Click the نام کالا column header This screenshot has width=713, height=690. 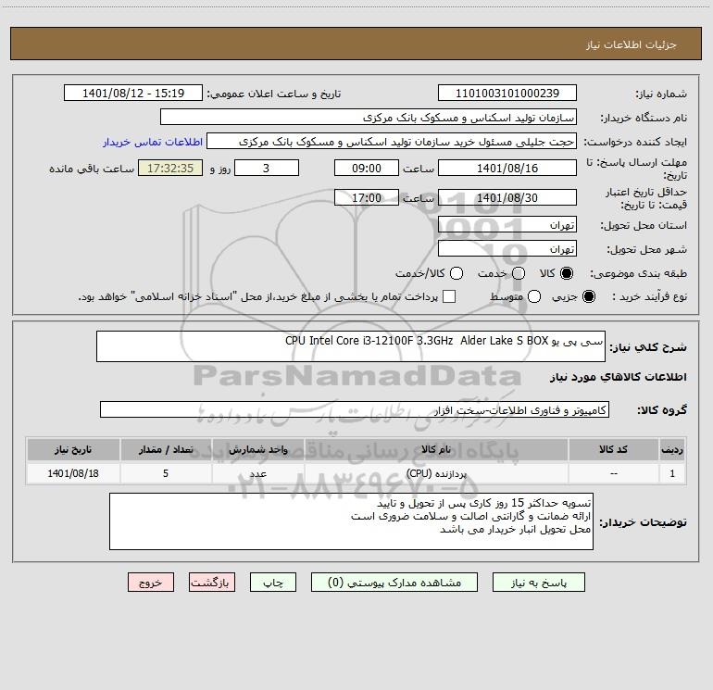tap(436, 449)
